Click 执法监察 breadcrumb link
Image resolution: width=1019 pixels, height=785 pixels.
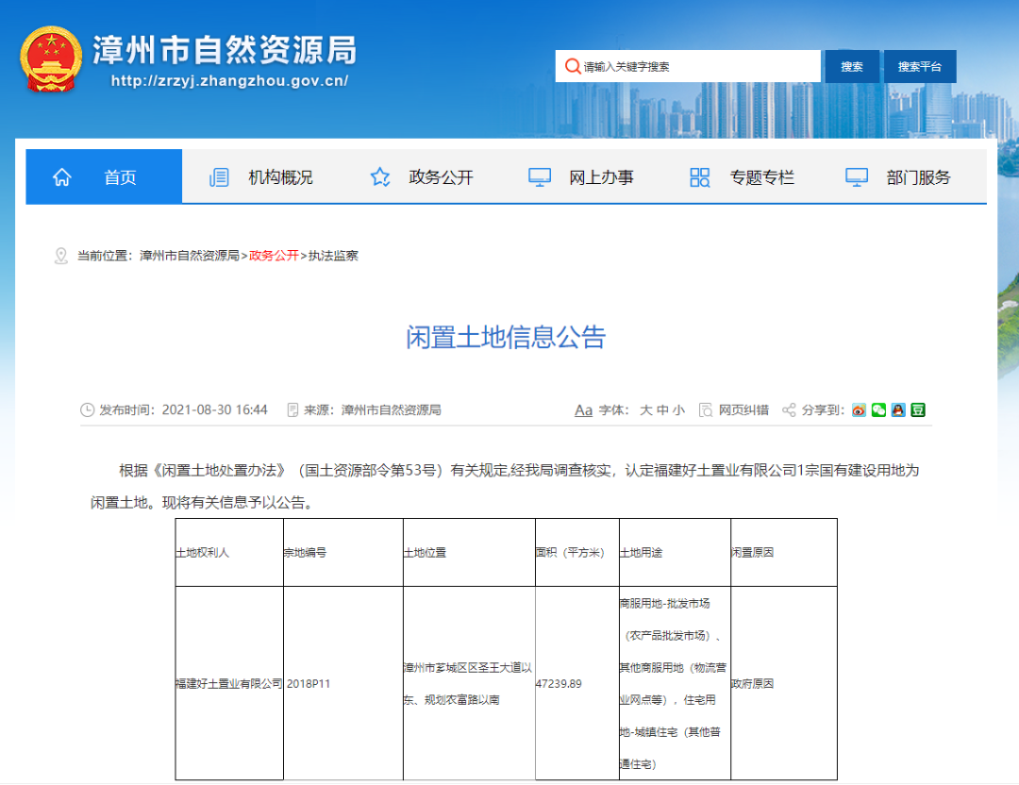point(333,256)
